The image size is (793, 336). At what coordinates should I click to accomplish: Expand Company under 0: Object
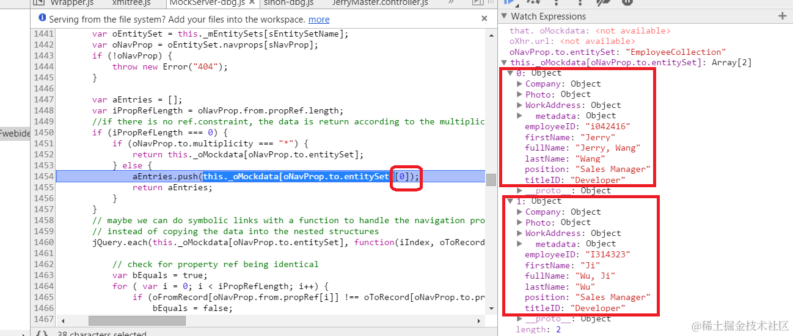coord(520,84)
